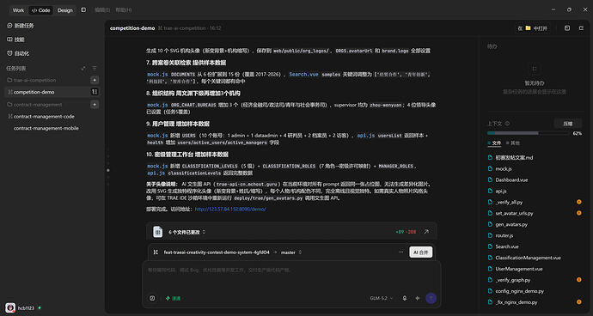Click the sparkle enhance prompt icon
The height and width of the screenshot is (316, 593).
tap(418, 298)
